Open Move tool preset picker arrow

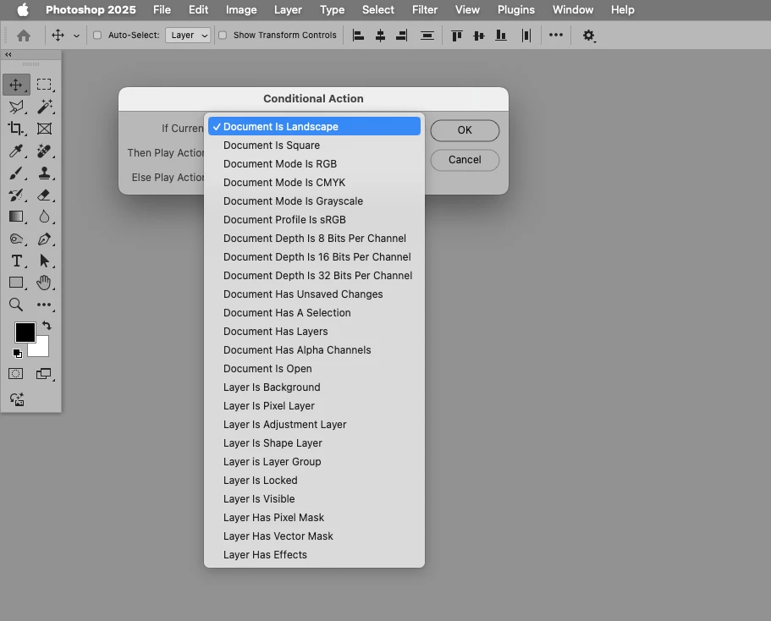coord(76,36)
